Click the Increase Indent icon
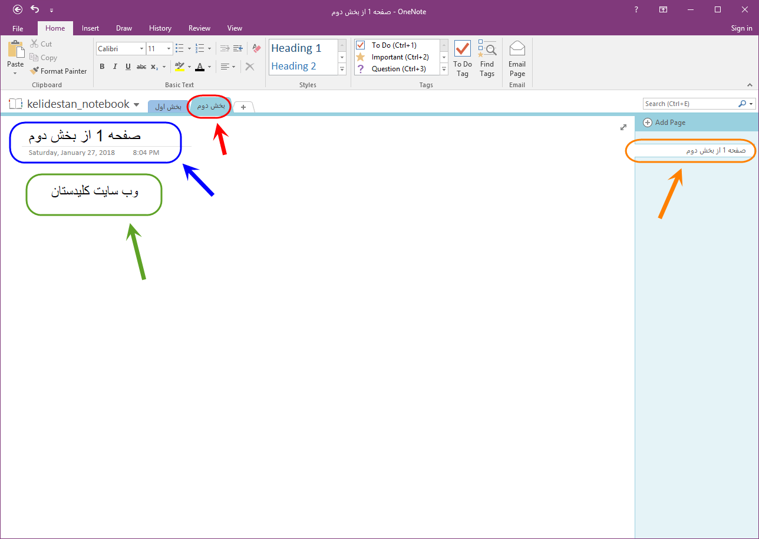 [237, 48]
